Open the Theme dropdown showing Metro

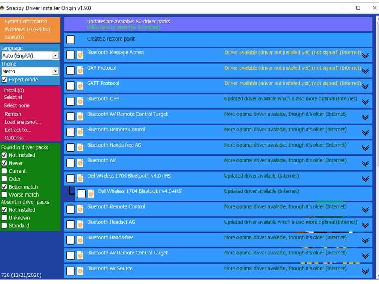tap(30, 72)
